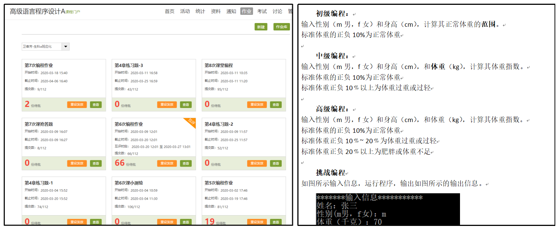Screen dimensions: 559x230
Task: Open the 第6次课小测验 assignment title
Action: [x=129, y=183]
